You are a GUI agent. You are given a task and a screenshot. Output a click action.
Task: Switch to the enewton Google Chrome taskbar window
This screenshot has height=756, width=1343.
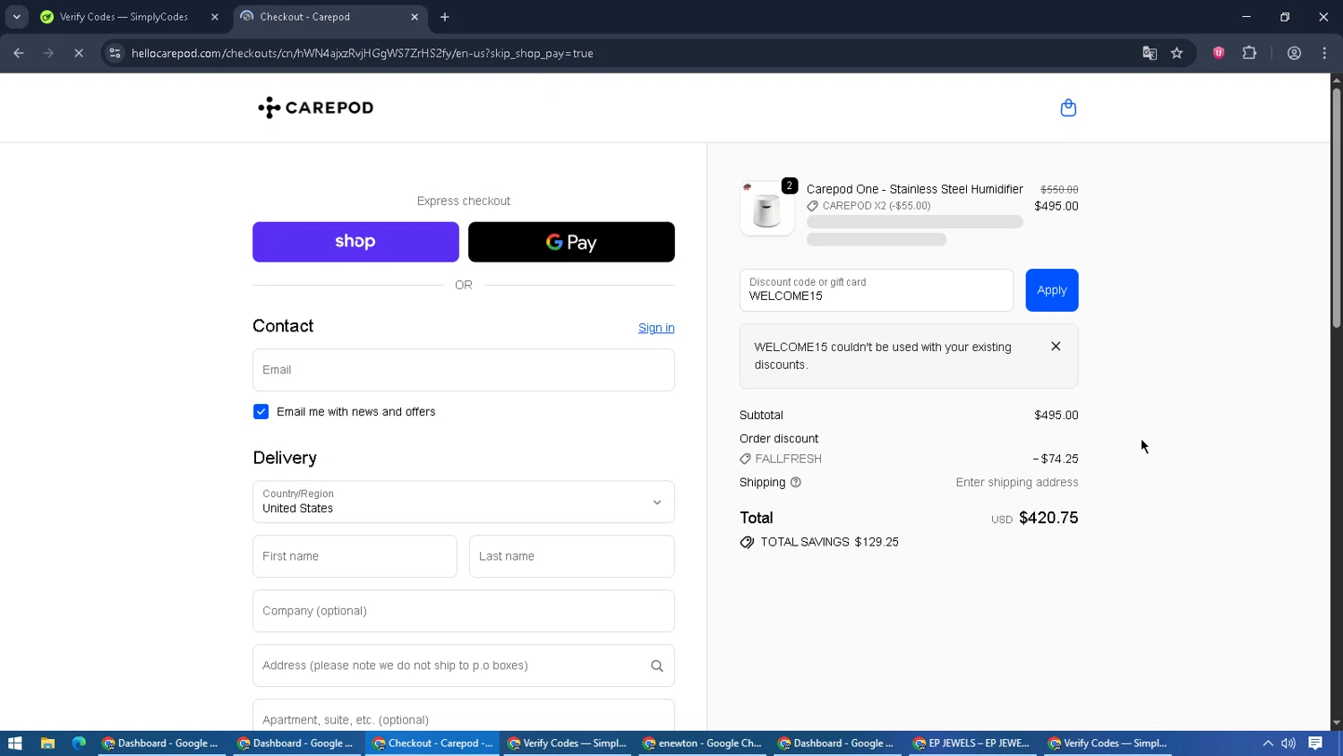coord(702,743)
